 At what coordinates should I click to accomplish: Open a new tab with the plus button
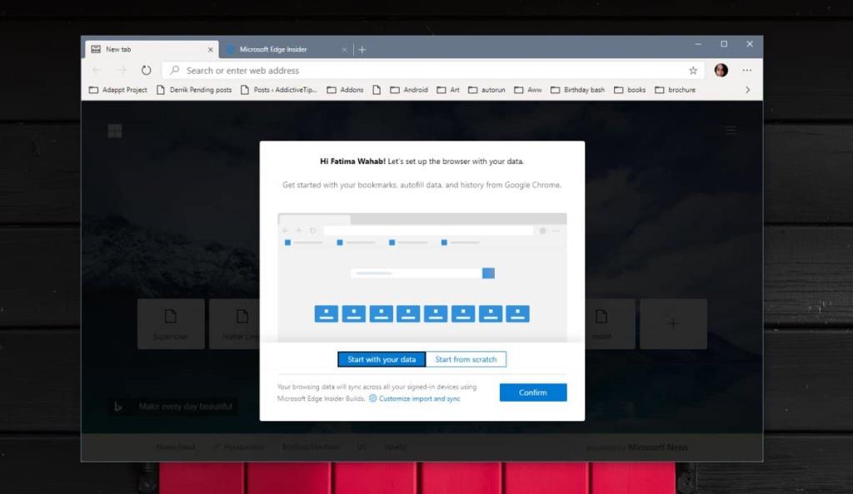point(361,49)
